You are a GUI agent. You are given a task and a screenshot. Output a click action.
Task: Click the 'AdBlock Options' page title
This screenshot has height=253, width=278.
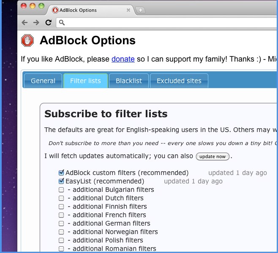point(87,40)
